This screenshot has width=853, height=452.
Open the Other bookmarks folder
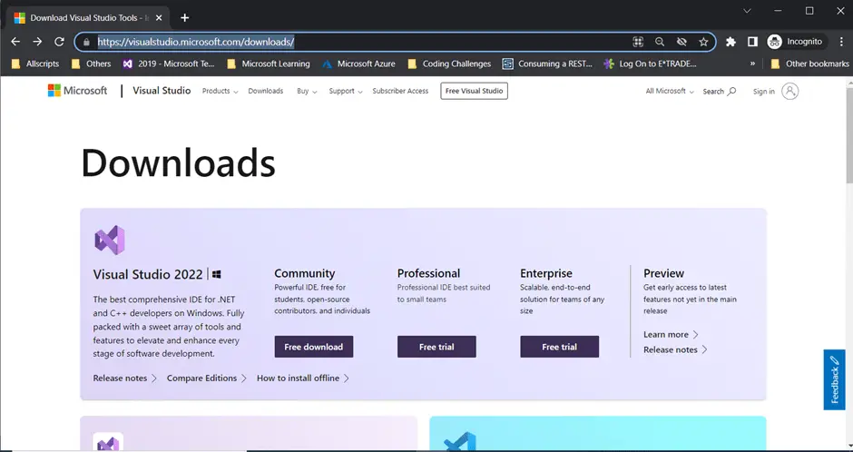coord(809,64)
